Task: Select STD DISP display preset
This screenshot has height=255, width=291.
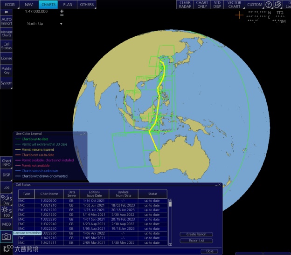Action: 217,5
